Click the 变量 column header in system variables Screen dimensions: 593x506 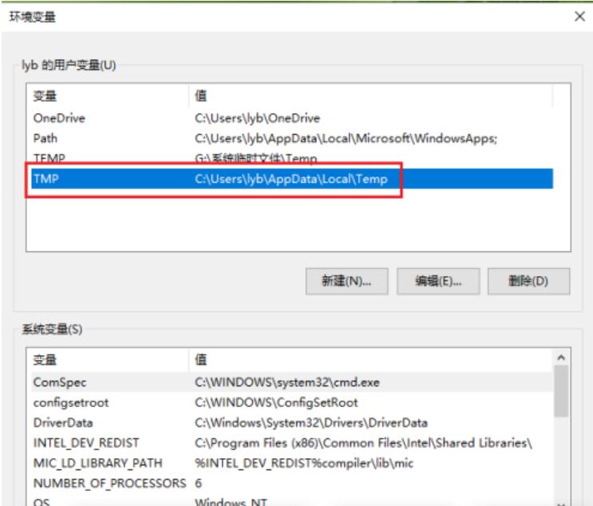[45, 361]
